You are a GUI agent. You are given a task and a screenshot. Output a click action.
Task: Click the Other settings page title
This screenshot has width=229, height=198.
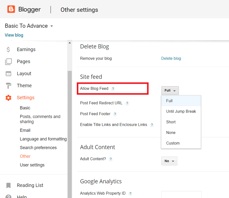click(x=79, y=10)
